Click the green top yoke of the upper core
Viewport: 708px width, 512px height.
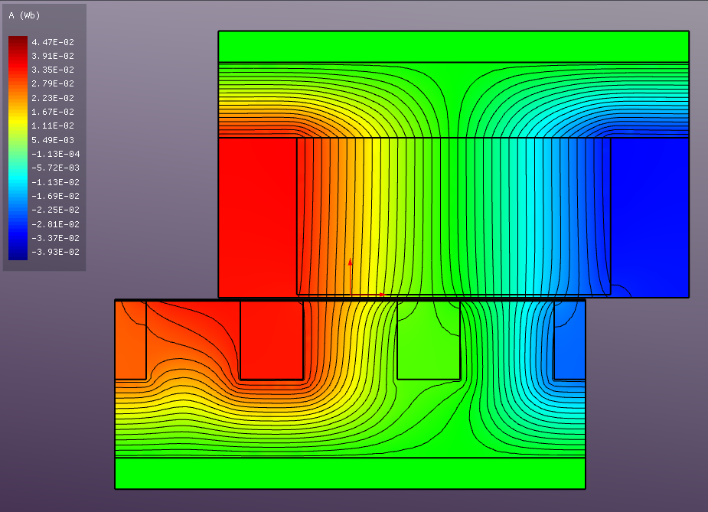pyautogui.click(x=452, y=46)
